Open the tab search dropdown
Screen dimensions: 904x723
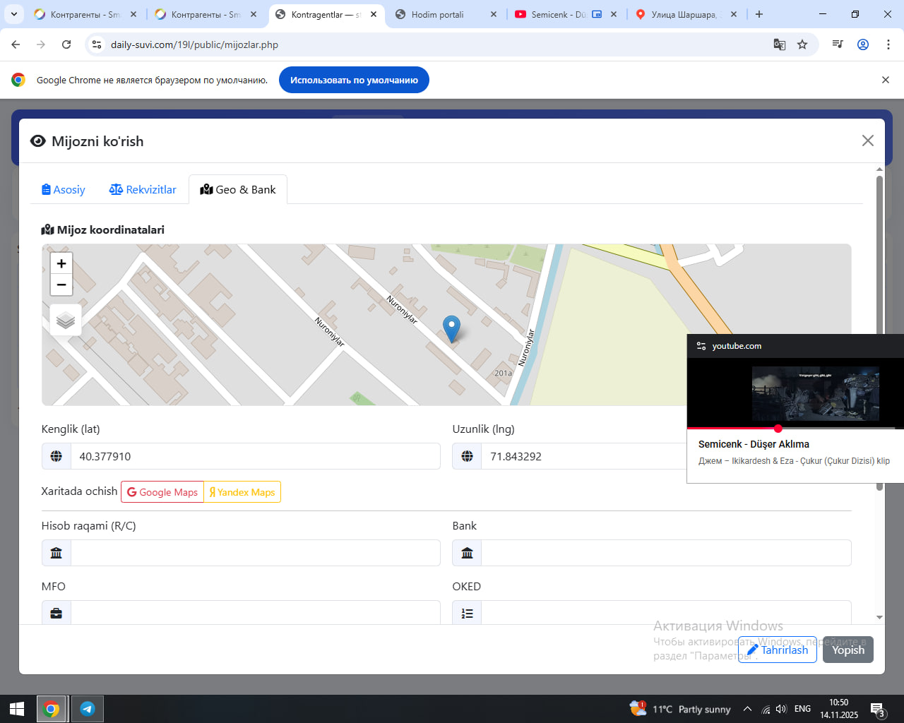(14, 14)
